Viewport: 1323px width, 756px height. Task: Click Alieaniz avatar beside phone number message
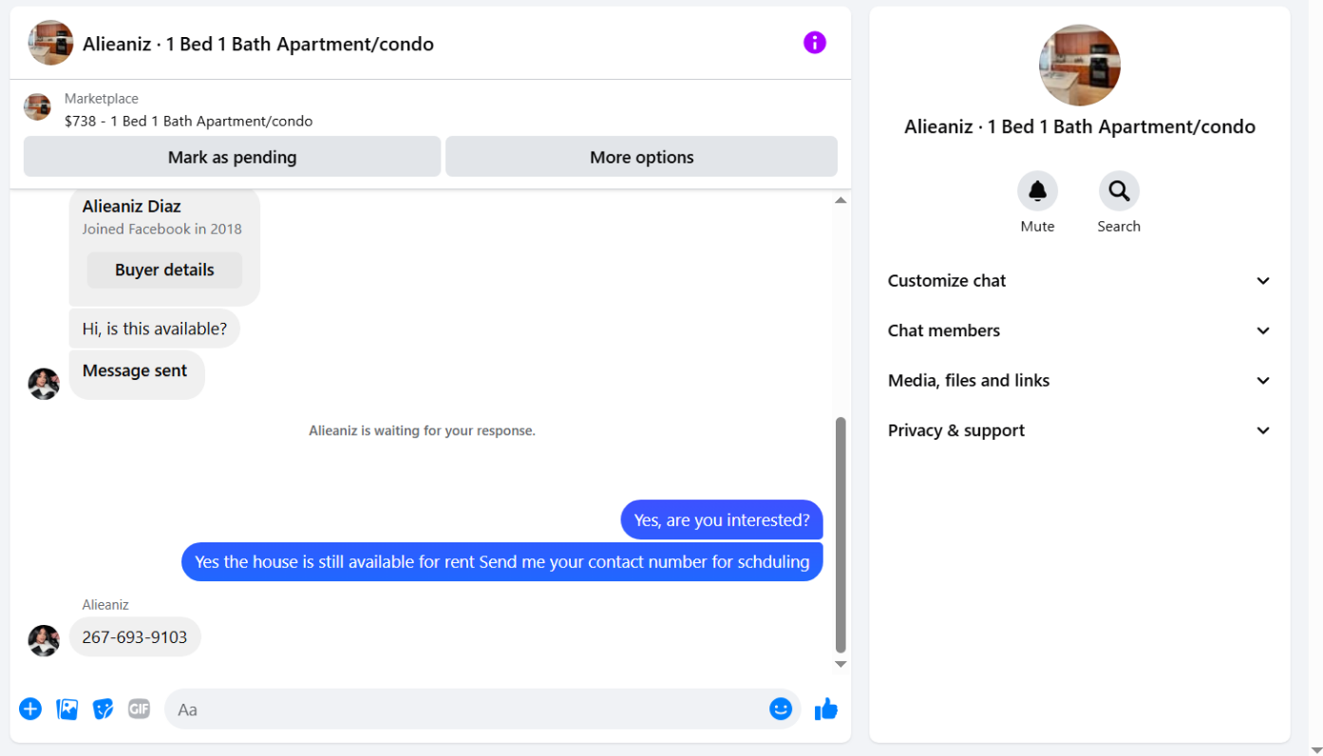pyautogui.click(x=44, y=641)
